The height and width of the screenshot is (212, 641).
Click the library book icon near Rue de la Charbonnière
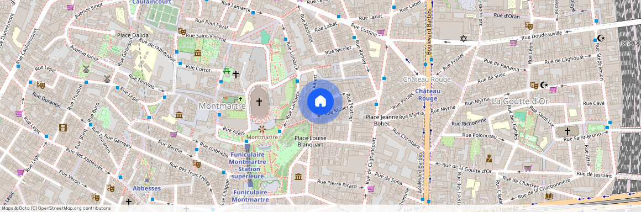(x=549, y=197)
